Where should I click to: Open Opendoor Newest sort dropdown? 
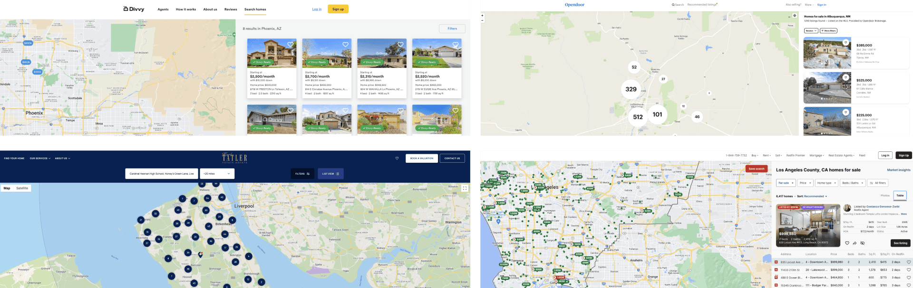811,31
